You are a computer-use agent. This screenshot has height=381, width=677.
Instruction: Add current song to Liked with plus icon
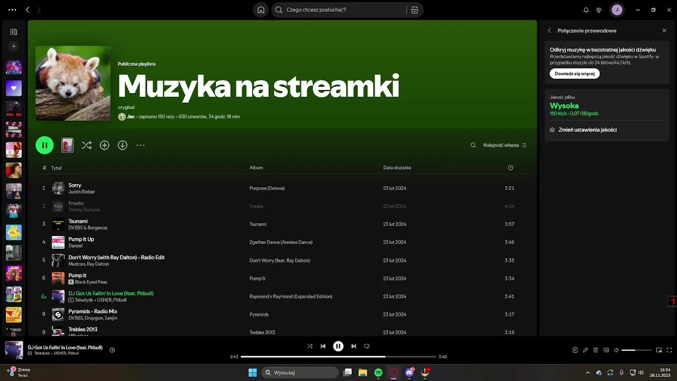[x=112, y=350]
